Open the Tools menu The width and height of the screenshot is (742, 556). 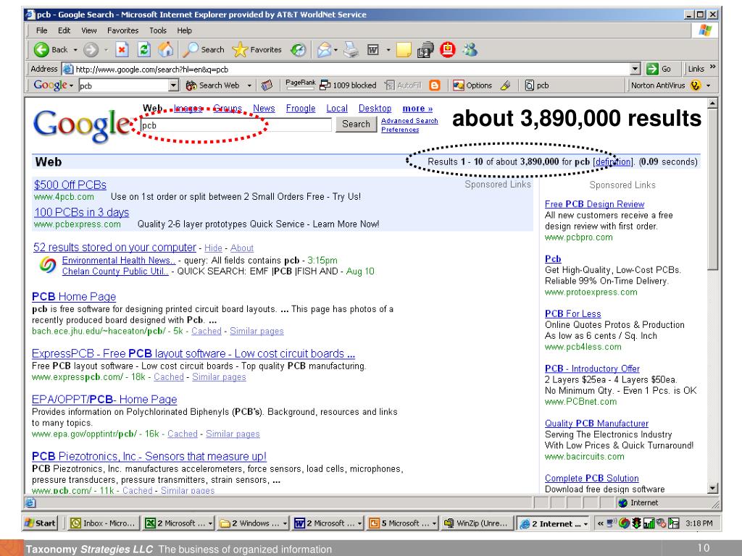(157, 30)
